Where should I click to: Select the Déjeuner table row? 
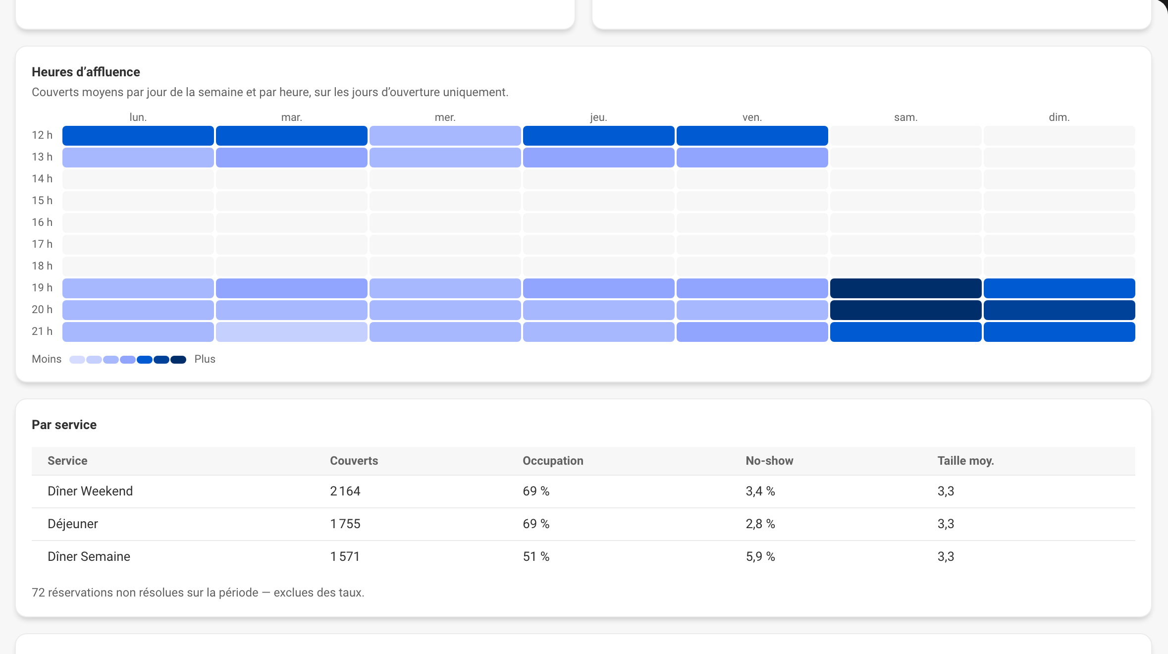tap(584, 524)
